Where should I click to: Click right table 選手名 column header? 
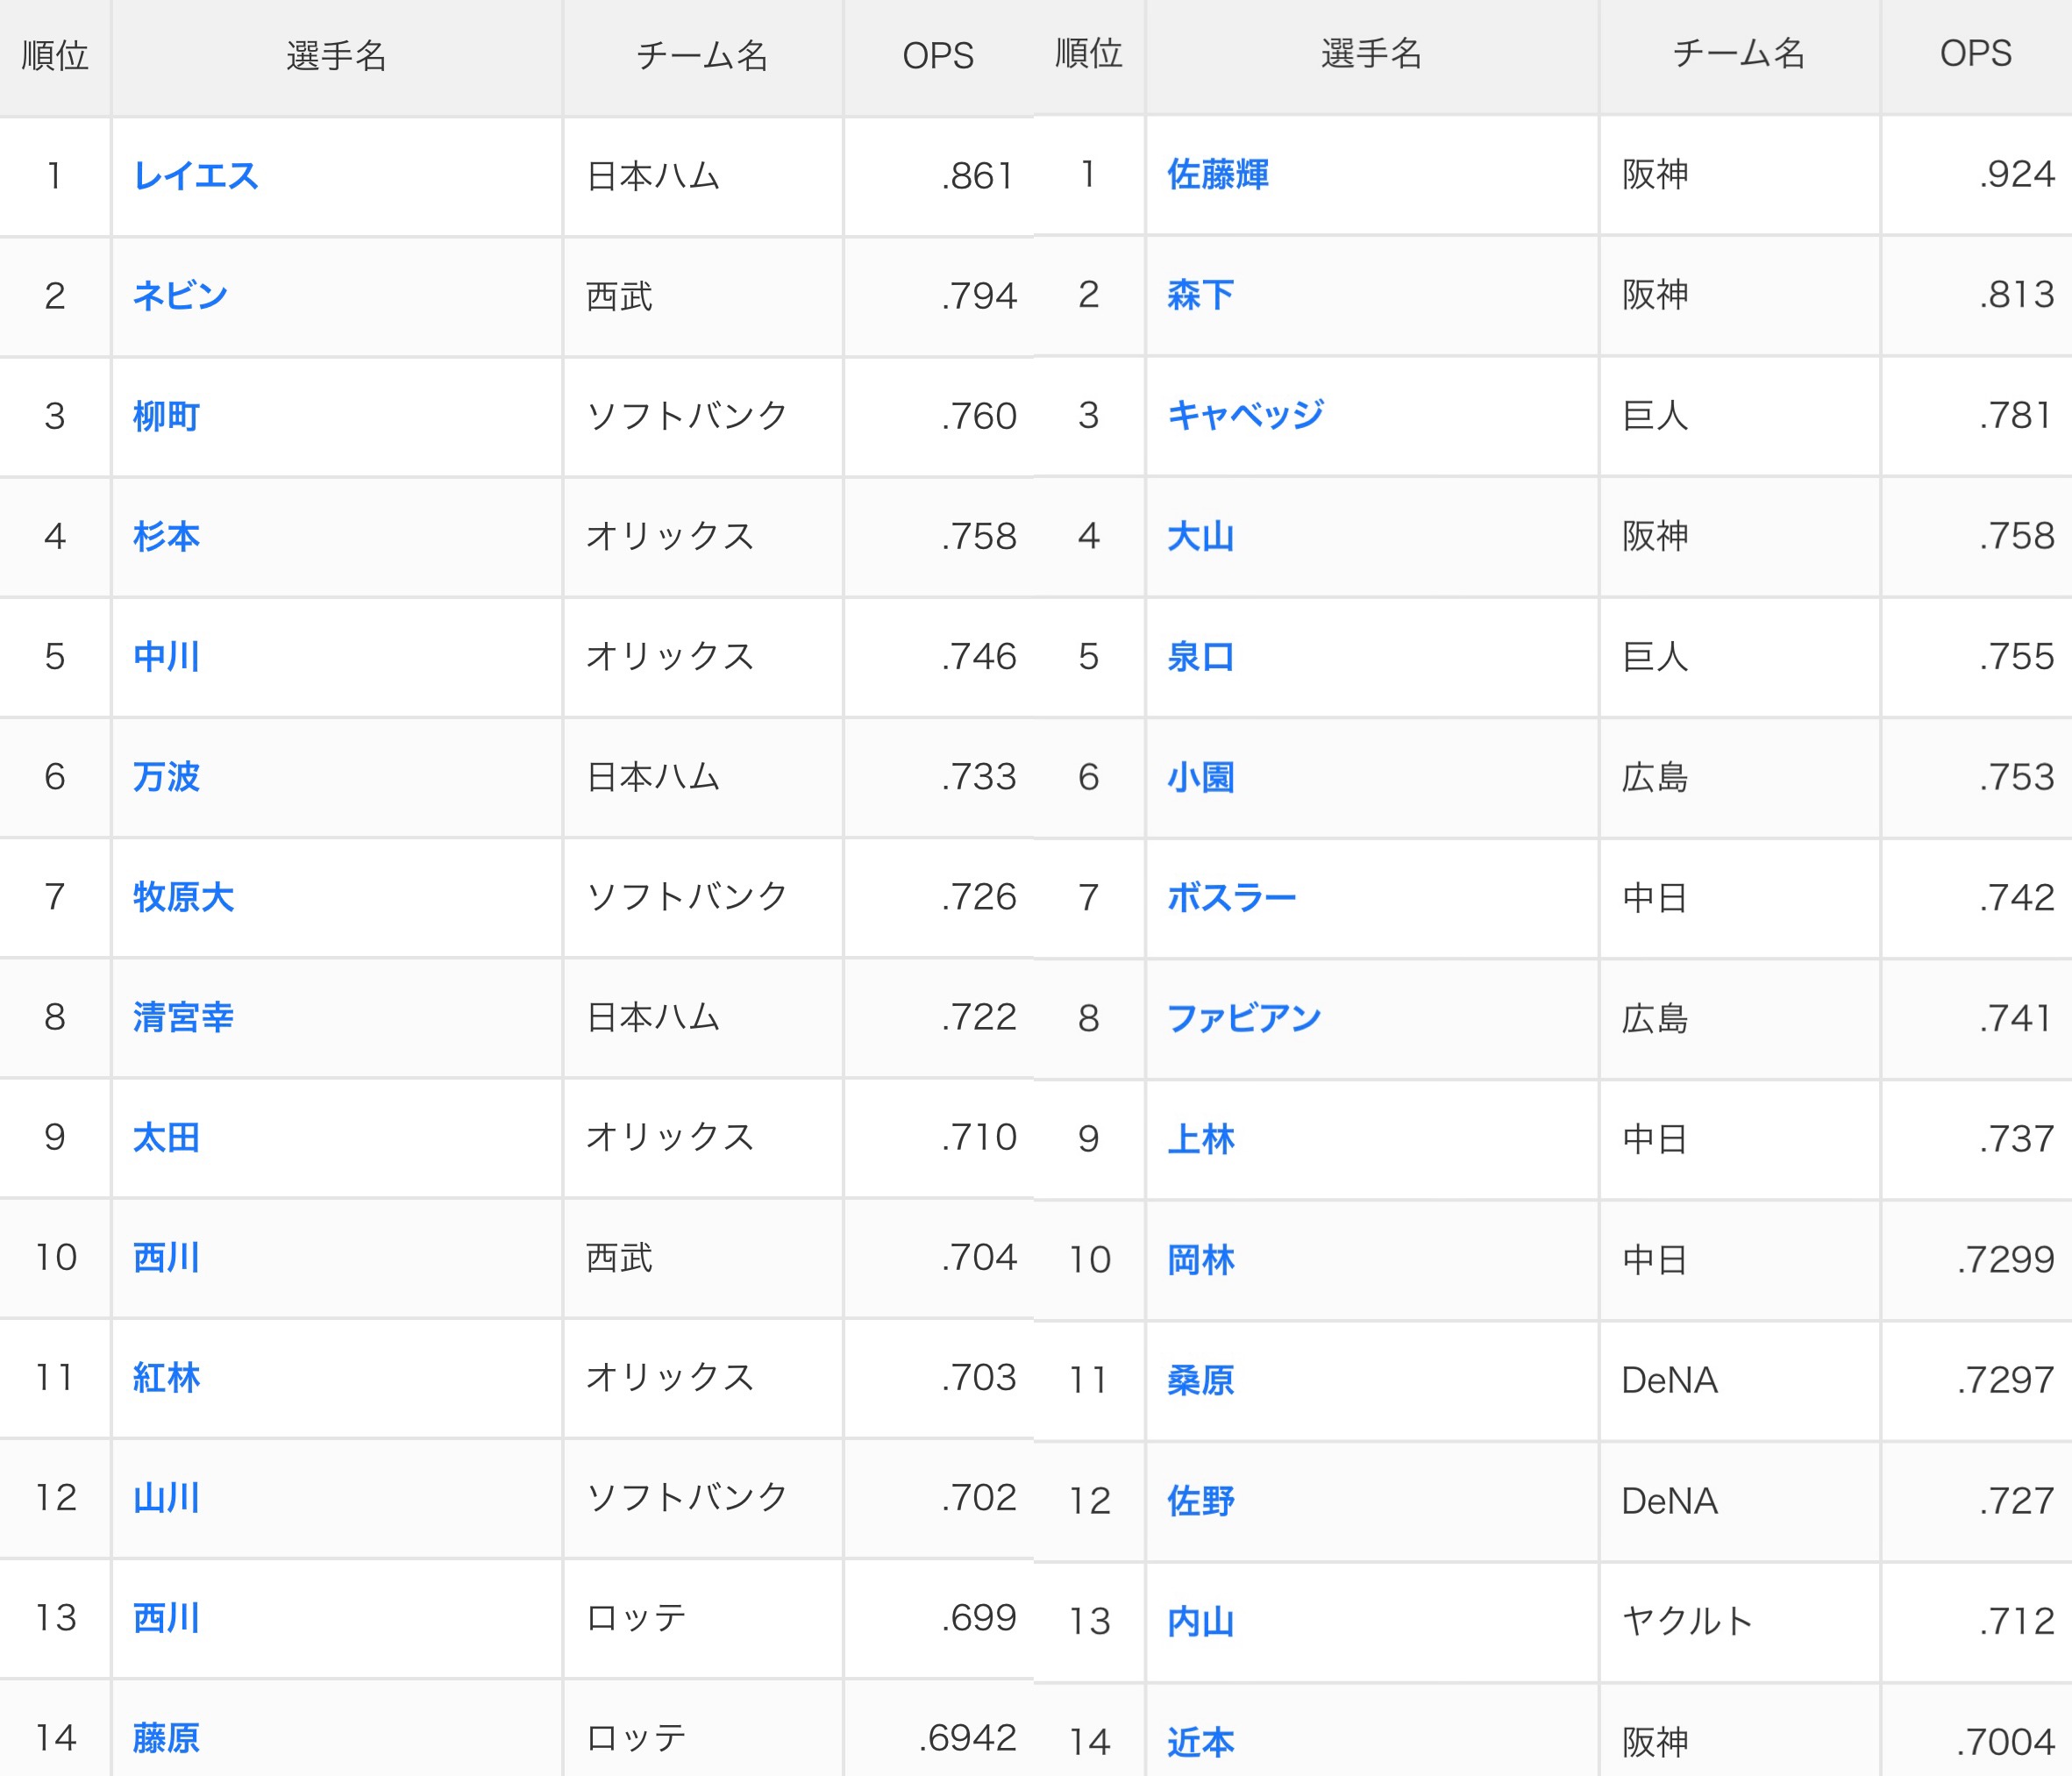1371,54
